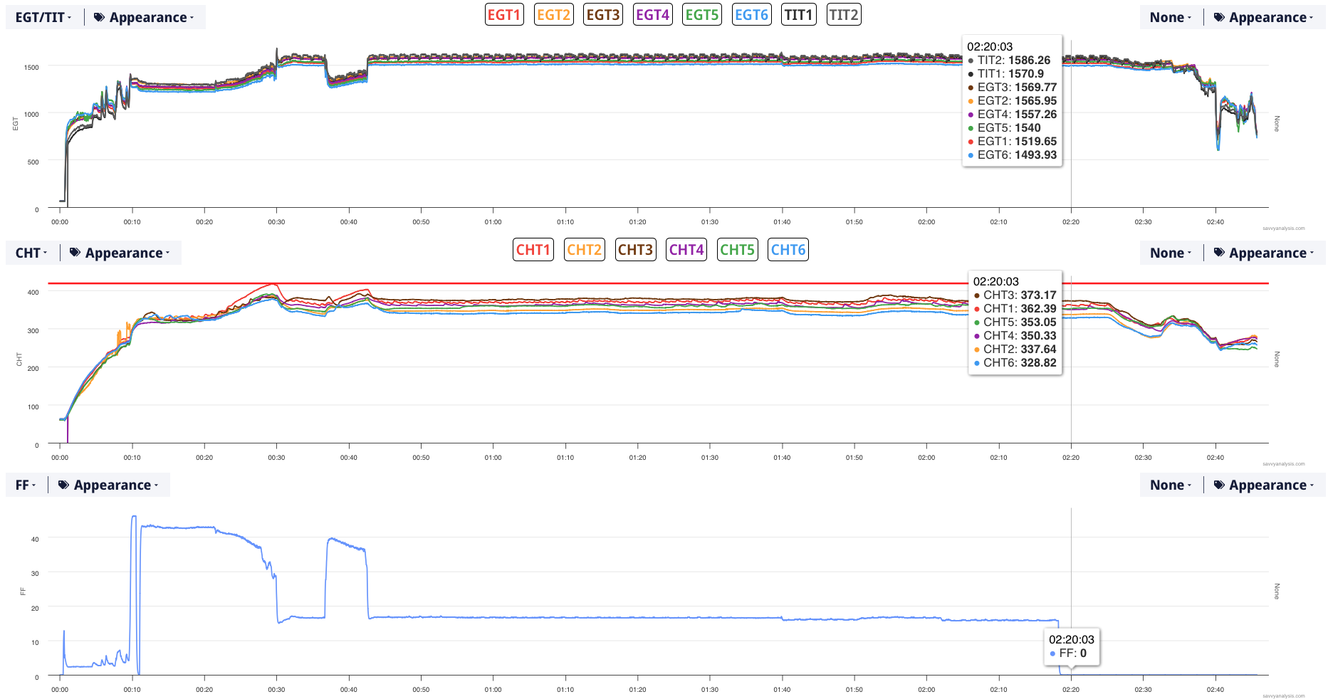Toggle the CHT6 legend button
The image size is (1328, 699).
click(788, 250)
